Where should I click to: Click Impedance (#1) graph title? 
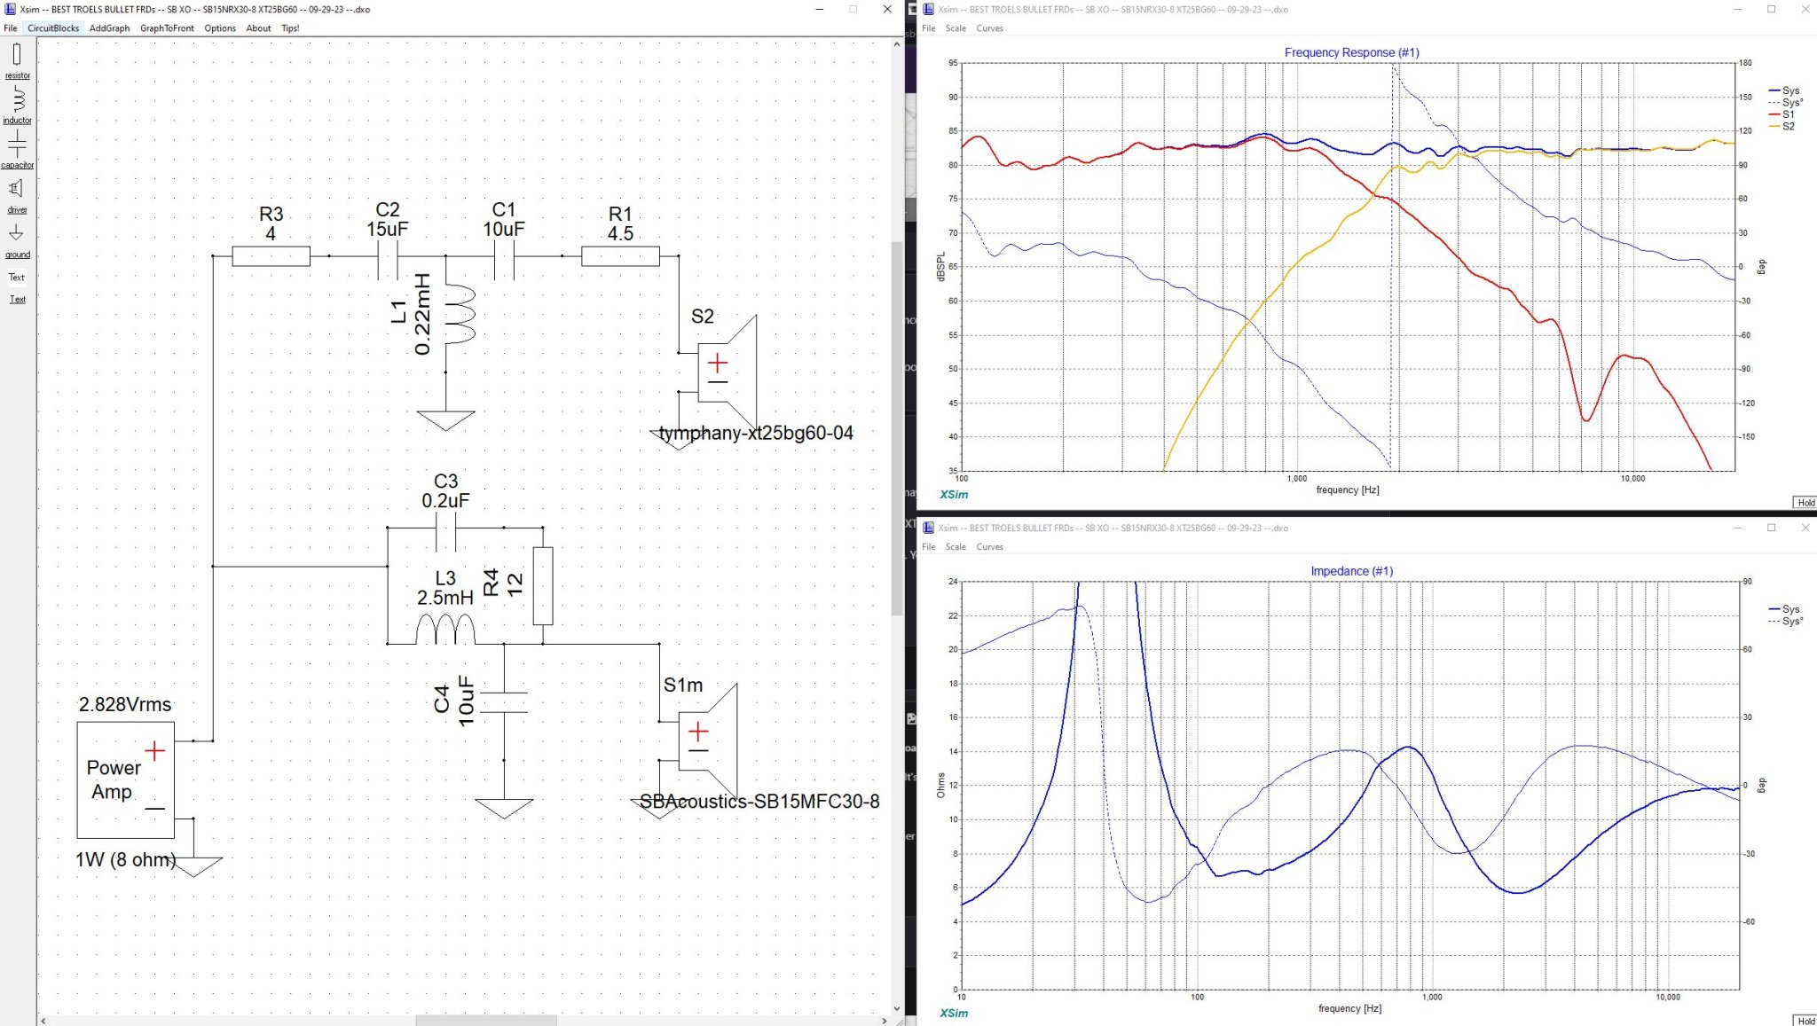pyautogui.click(x=1351, y=571)
